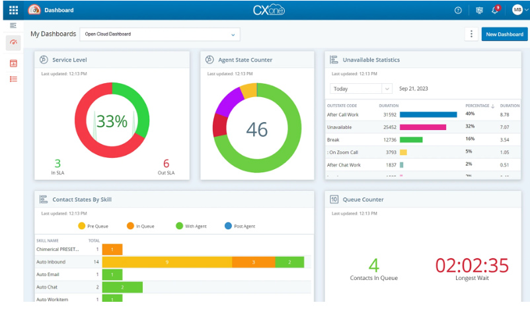The width and height of the screenshot is (530, 315).
Task: Click the In SLA count of 3
Action: pyautogui.click(x=57, y=163)
